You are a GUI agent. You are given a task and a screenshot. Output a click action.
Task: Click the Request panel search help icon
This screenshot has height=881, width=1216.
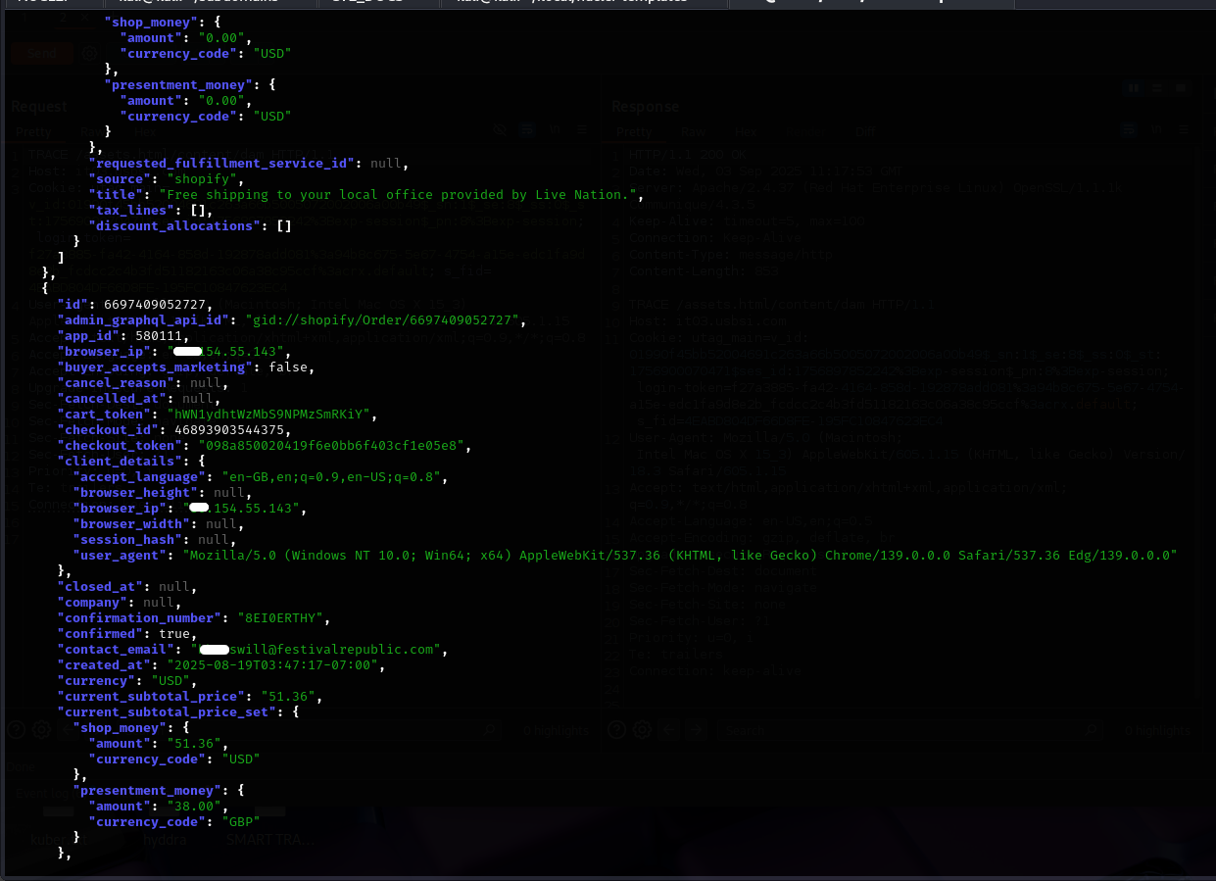pyautogui.click(x=17, y=730)
